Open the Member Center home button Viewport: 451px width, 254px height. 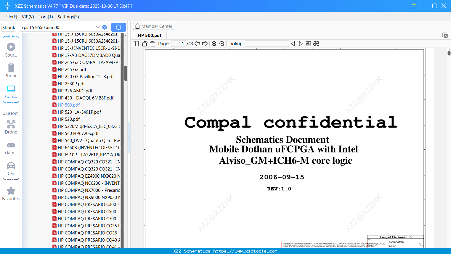click(153, 26)
